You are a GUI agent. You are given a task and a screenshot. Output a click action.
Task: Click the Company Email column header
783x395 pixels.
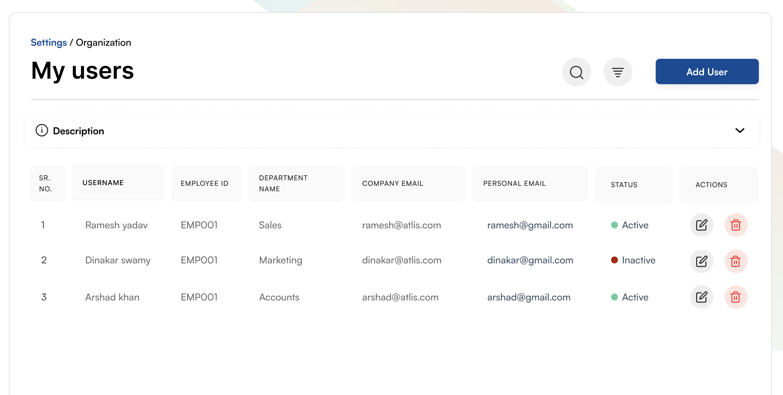point(393,183)
